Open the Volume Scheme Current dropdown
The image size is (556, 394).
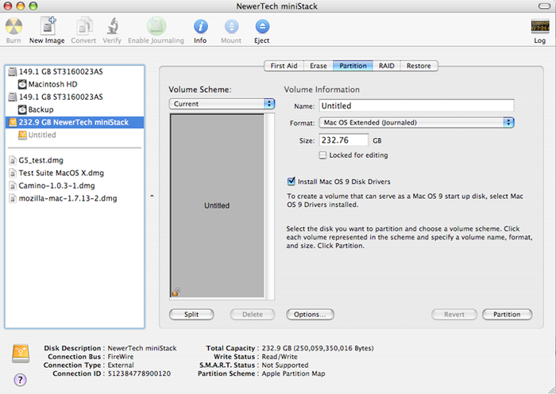(222, 104)
